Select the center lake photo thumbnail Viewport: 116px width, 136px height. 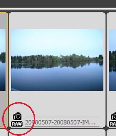(x=57, y=60)
